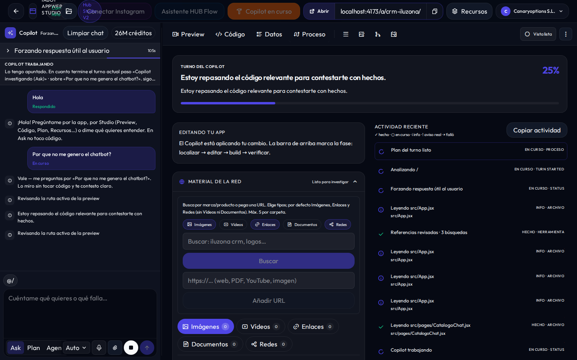Click Abrir to open the app

[x=319, y=11]
